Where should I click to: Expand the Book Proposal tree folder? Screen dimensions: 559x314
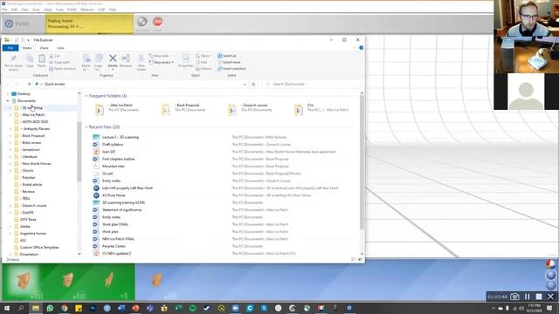pyautogui.click(x=10, y=136)
